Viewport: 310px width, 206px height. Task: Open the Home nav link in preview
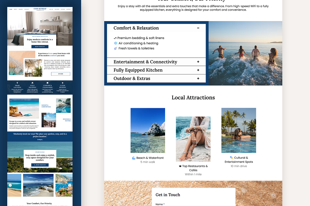(x=11, y=9)
